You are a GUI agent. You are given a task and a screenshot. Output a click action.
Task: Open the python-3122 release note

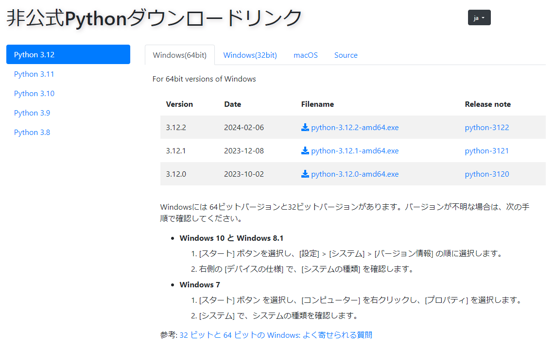tap(486, 128)
